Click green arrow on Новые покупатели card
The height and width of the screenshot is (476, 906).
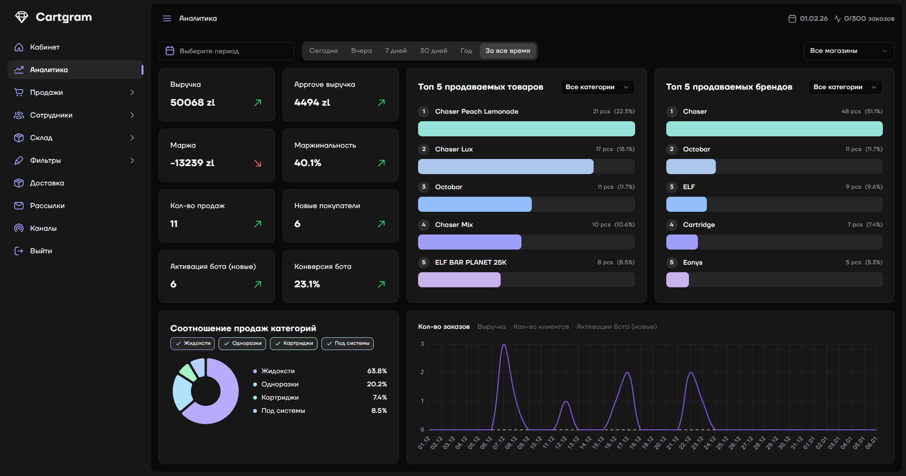click(x=381, y=224)
